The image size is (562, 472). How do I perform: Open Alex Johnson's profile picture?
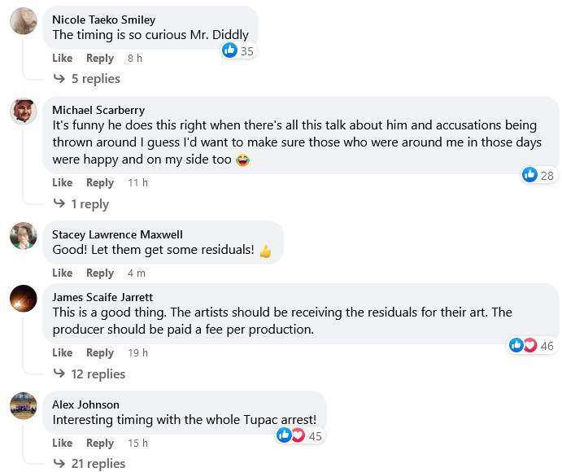23,405
